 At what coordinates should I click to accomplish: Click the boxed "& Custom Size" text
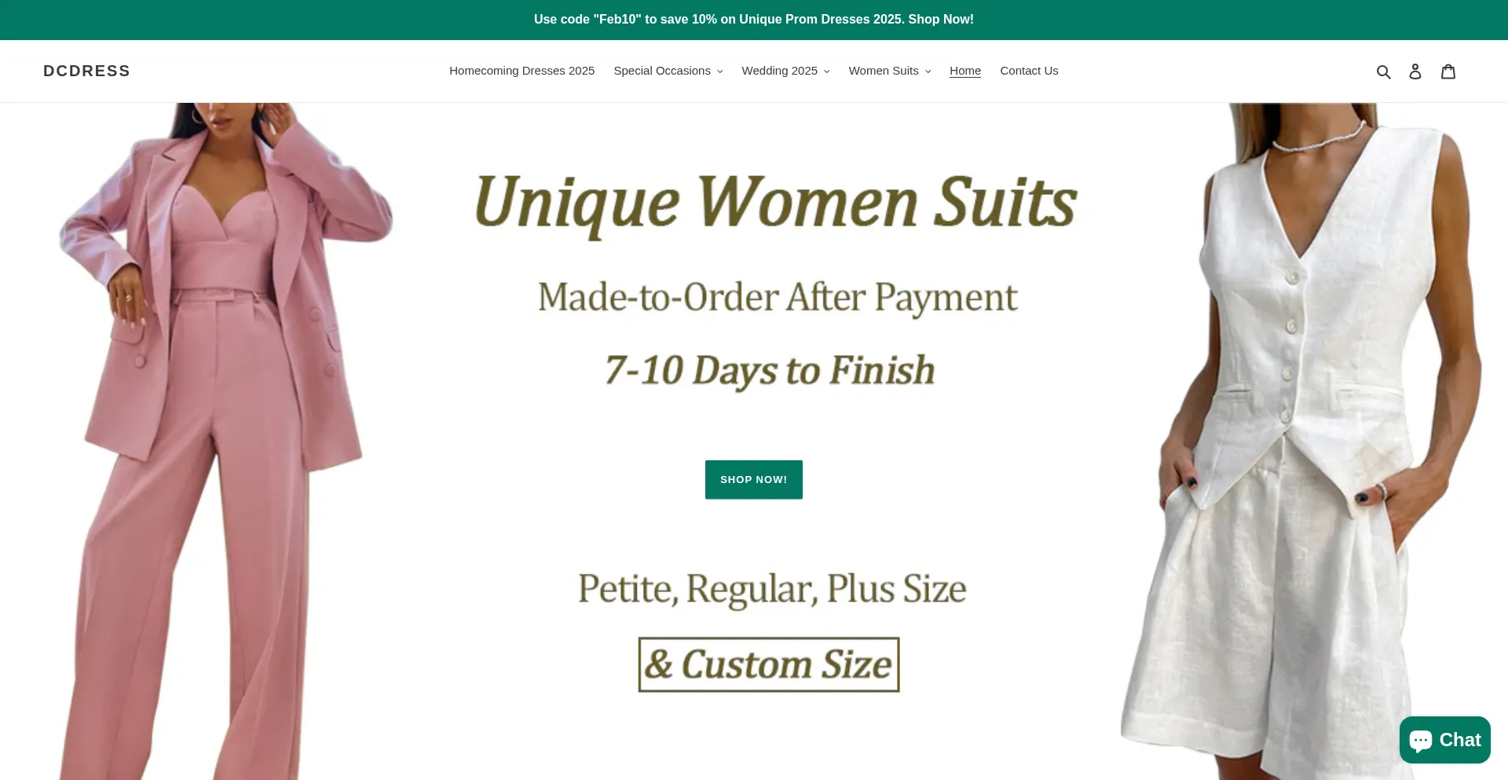(x=769, y=665)
